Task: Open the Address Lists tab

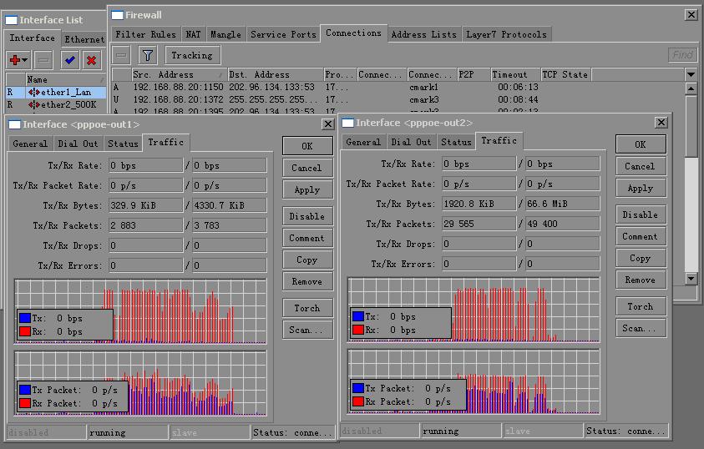Action: (424, 34)
